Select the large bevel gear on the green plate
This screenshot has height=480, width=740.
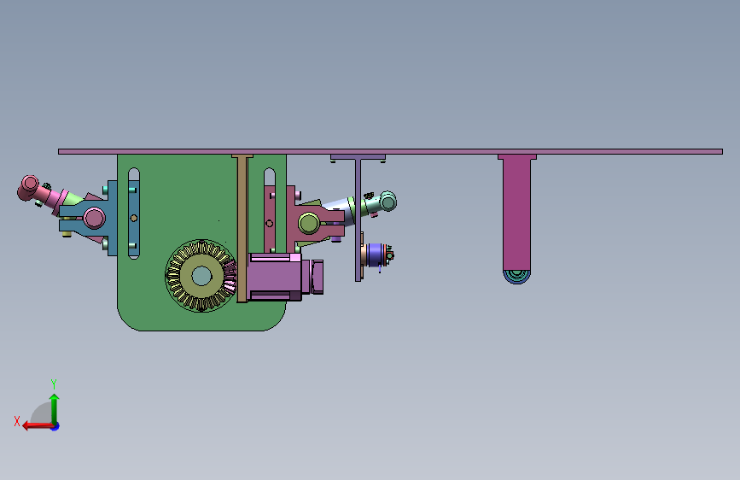pos(201,275)
